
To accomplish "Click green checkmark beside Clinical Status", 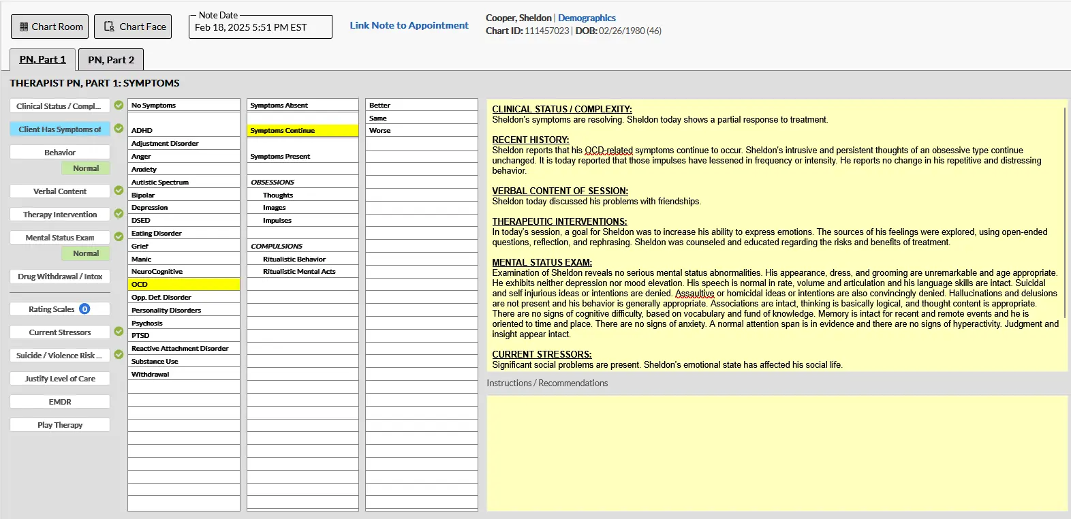I will pos(119,106).
